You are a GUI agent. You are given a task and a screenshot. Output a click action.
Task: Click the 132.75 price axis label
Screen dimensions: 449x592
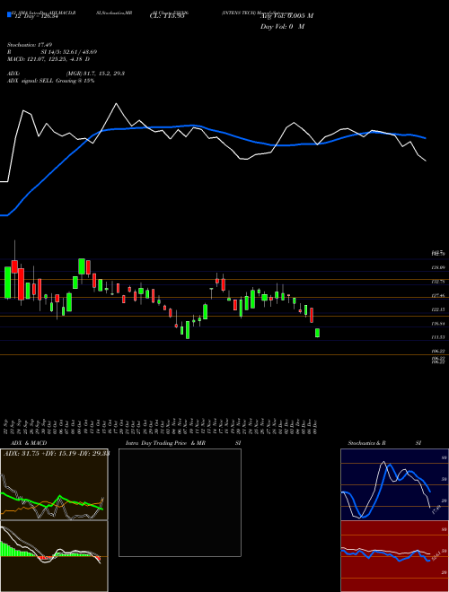pos(438,282)
